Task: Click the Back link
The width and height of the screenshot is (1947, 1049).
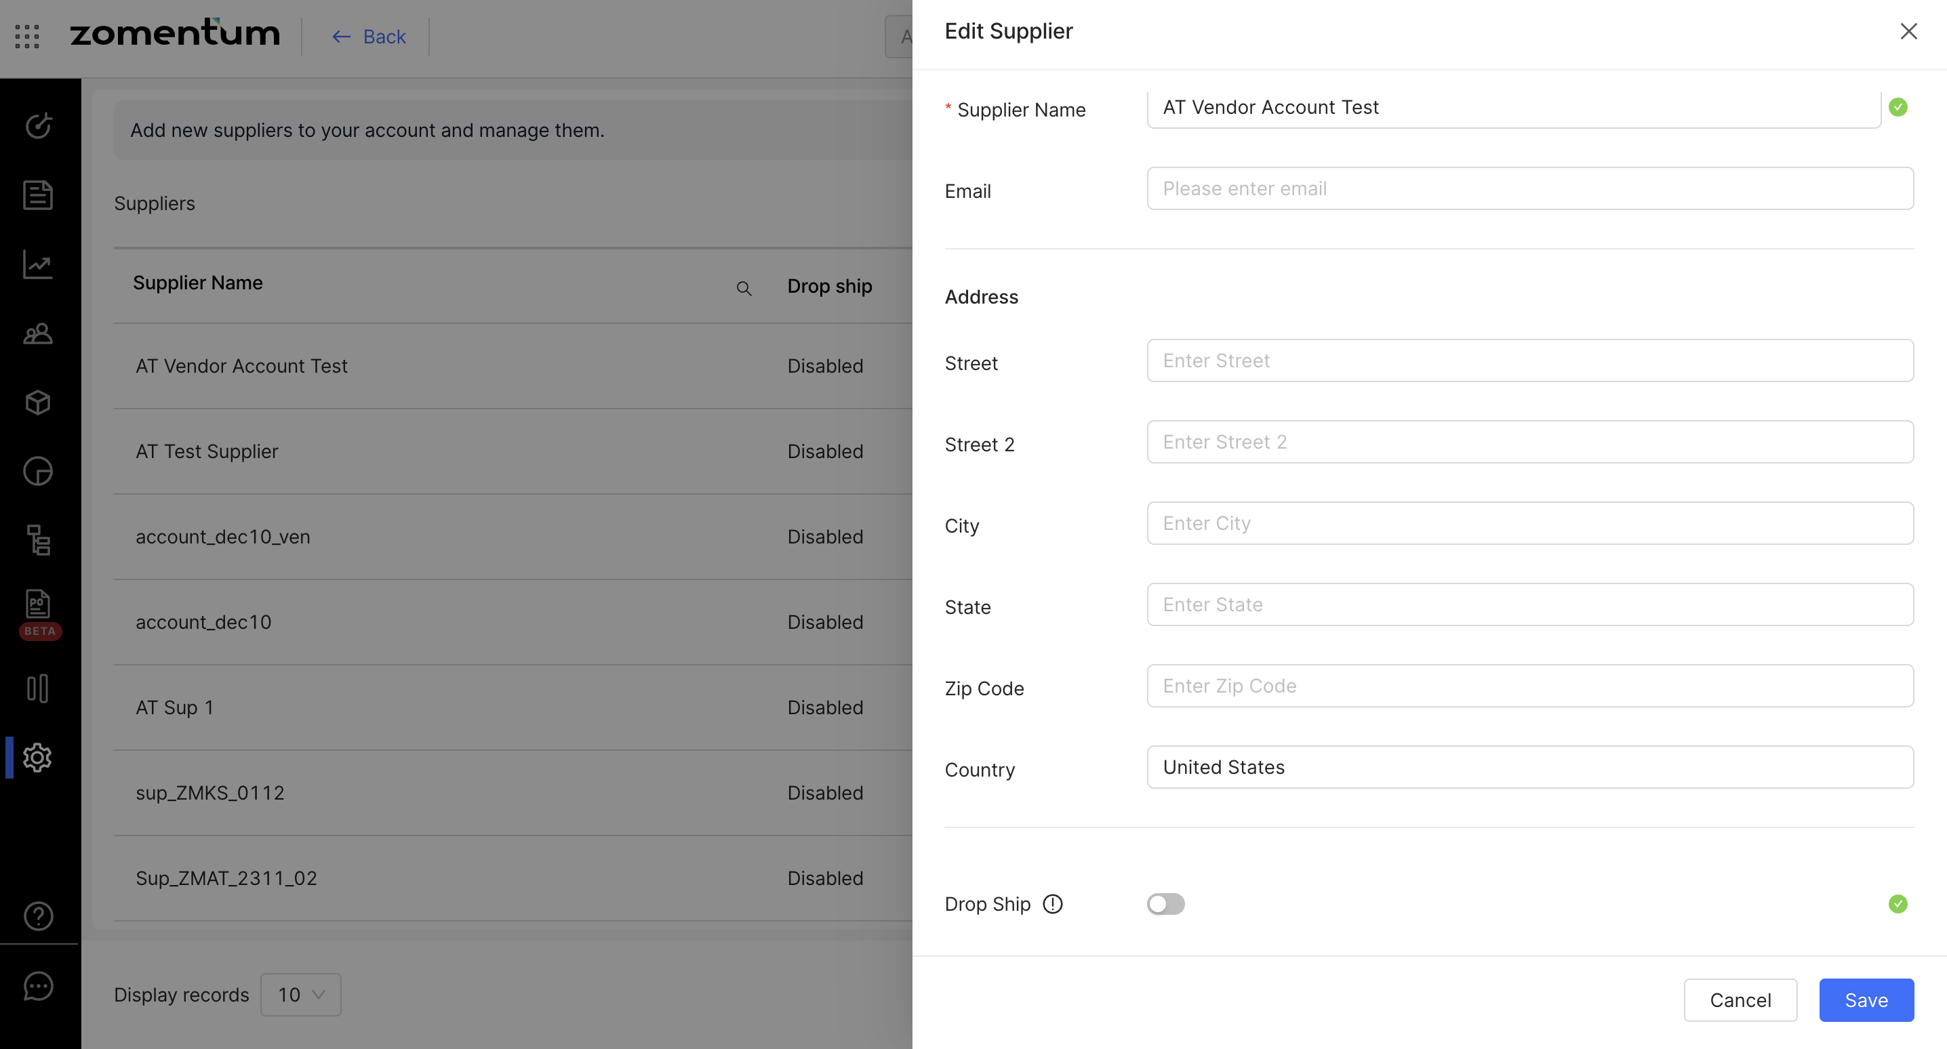Action: tap(369, 37)
